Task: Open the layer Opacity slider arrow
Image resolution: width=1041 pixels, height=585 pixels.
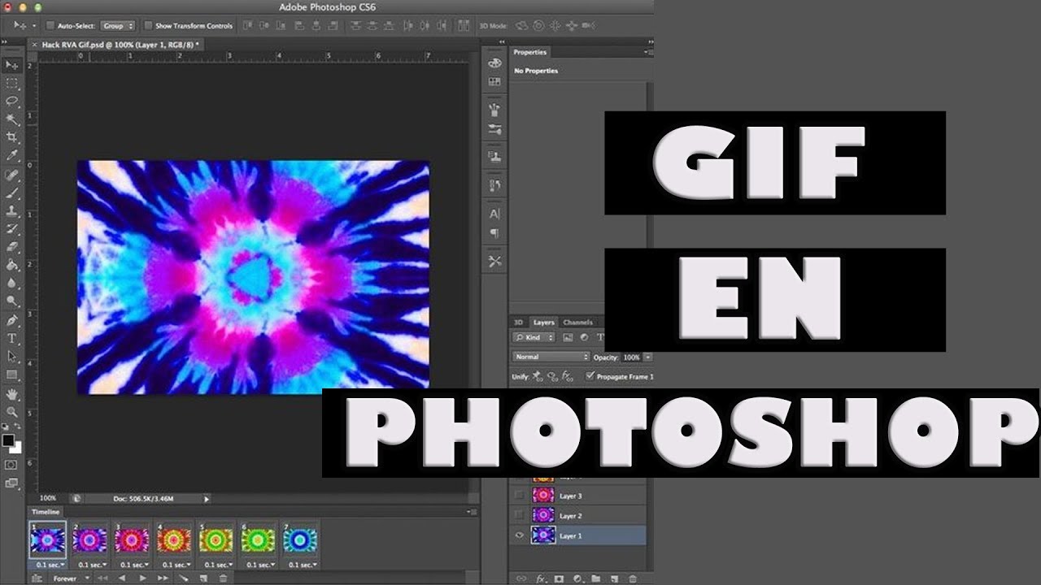Action: (x=647, y=357)
